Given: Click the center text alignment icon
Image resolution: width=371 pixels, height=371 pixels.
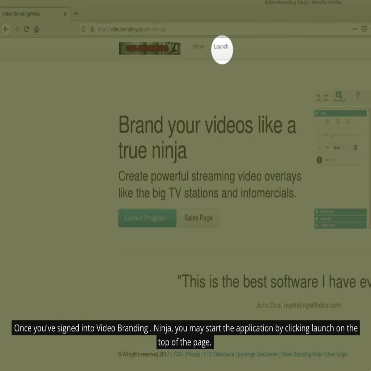Looking at the screenshot, I should 338,122.
